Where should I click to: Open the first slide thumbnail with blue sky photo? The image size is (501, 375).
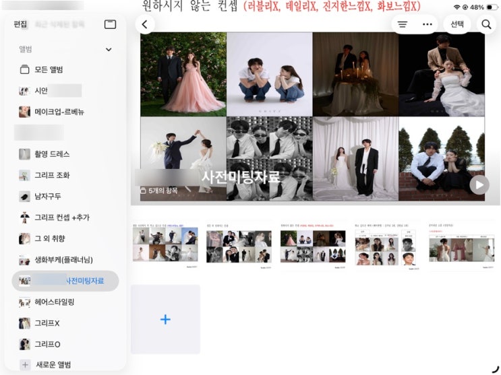click(165, 246)
